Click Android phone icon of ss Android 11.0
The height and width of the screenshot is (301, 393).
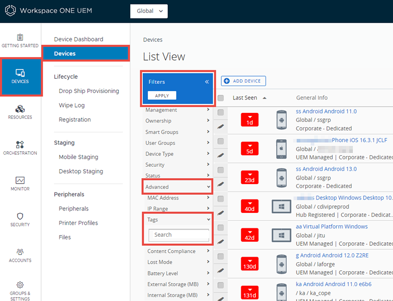[x=282, y=120]
